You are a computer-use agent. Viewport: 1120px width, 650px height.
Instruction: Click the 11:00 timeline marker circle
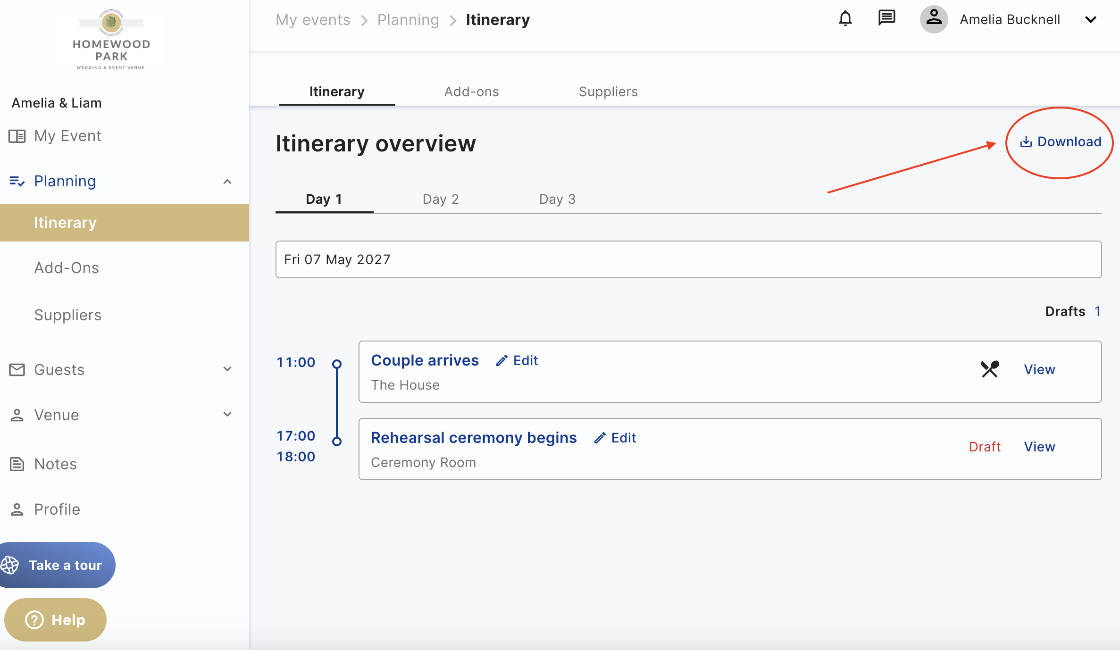(337, 364)
